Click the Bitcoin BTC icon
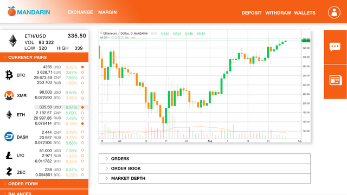Screen dimensions: 347x195 point(9,75)
